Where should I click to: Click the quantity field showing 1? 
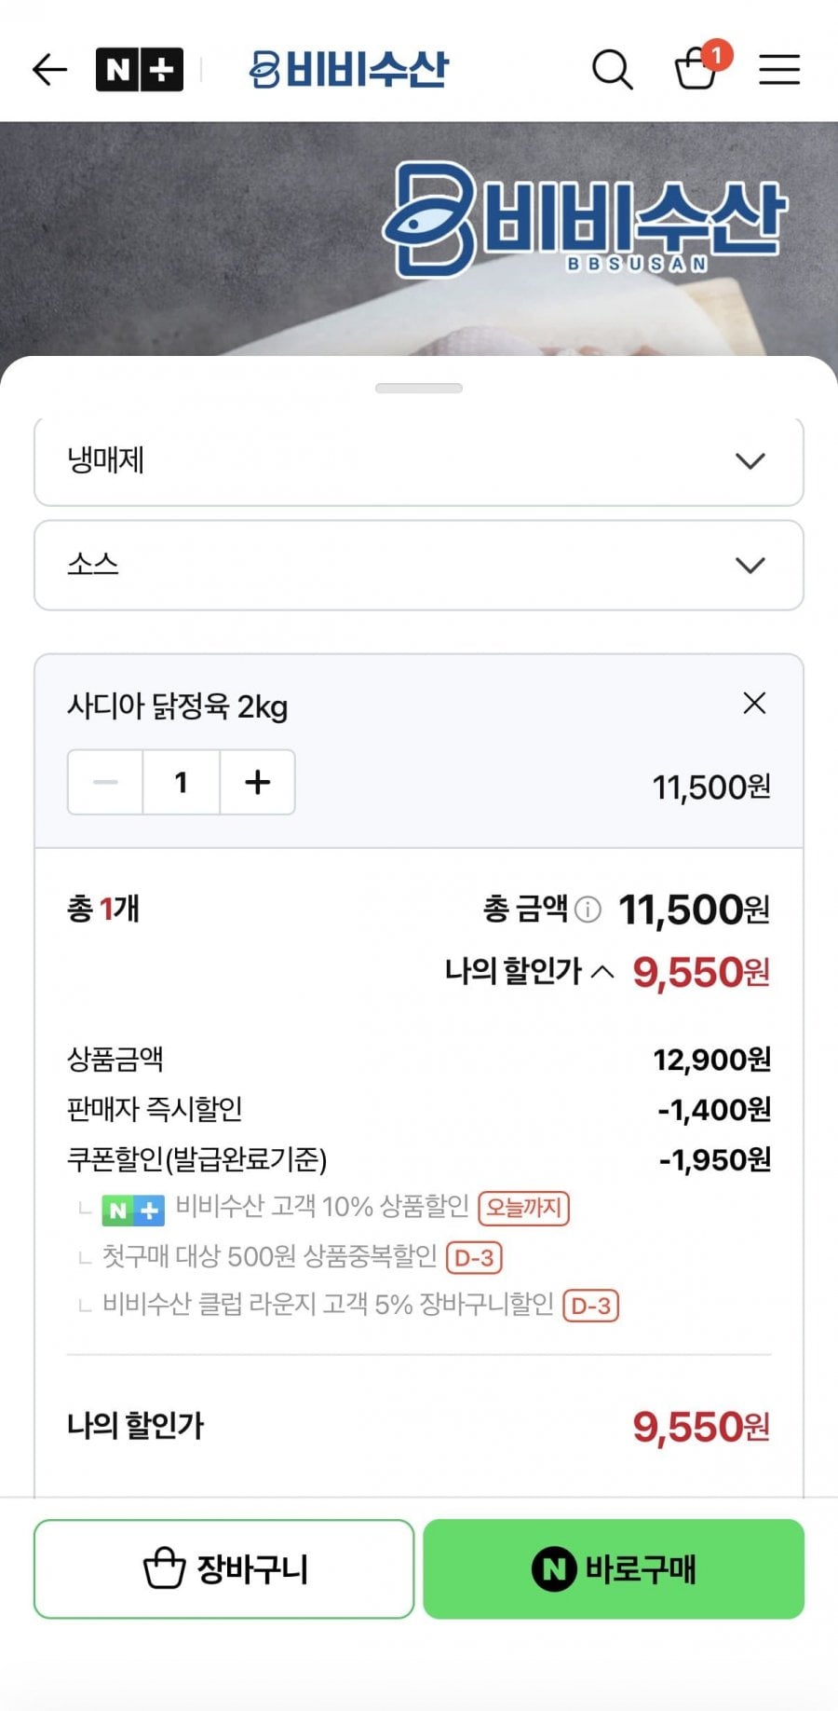tap(182, 783)
